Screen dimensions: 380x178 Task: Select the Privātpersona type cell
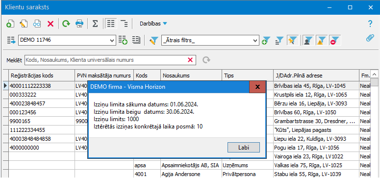point(248,174)
